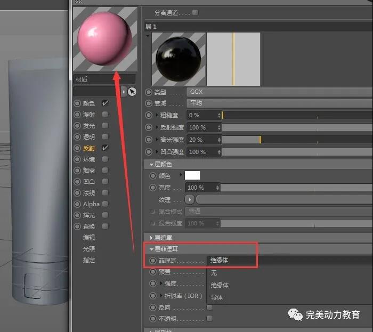The width and height of the screenshot is (373, 332).
Task: Click the 编辑 entry in channel list
Action: coord(88,238)
